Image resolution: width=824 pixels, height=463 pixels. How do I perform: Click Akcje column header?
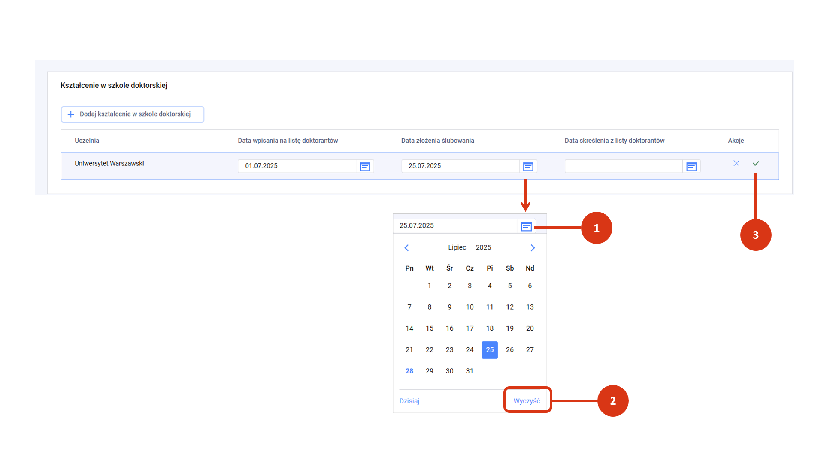point(736,141)
